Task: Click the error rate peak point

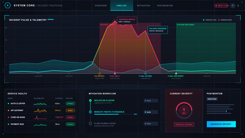Action: pyautogui.click(x=115, y=21)
